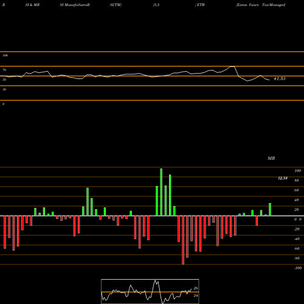
Task: Click the MR panel title label
Action: point(271,158)
